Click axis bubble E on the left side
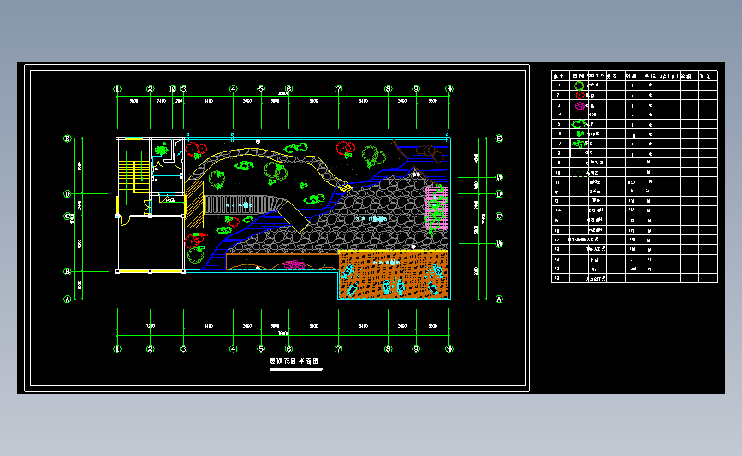 (68, 139)
